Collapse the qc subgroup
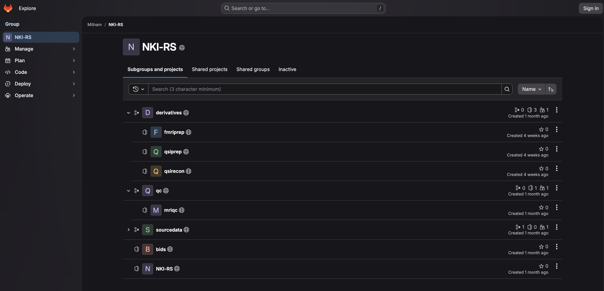 128,191
